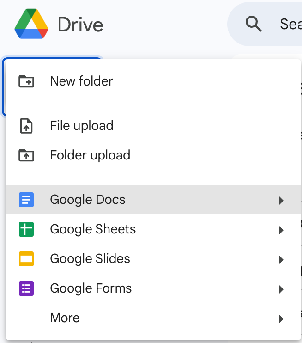Select the Folder upload text entry
Image resolution: width=302 pixels, height=343 pixels.
[90, 155]
